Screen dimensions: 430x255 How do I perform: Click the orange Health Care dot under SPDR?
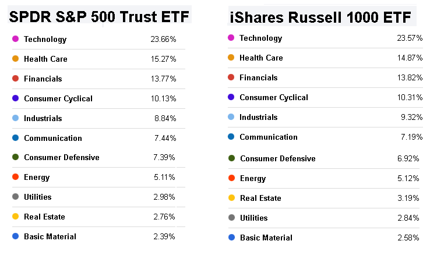tap(15, 59)
